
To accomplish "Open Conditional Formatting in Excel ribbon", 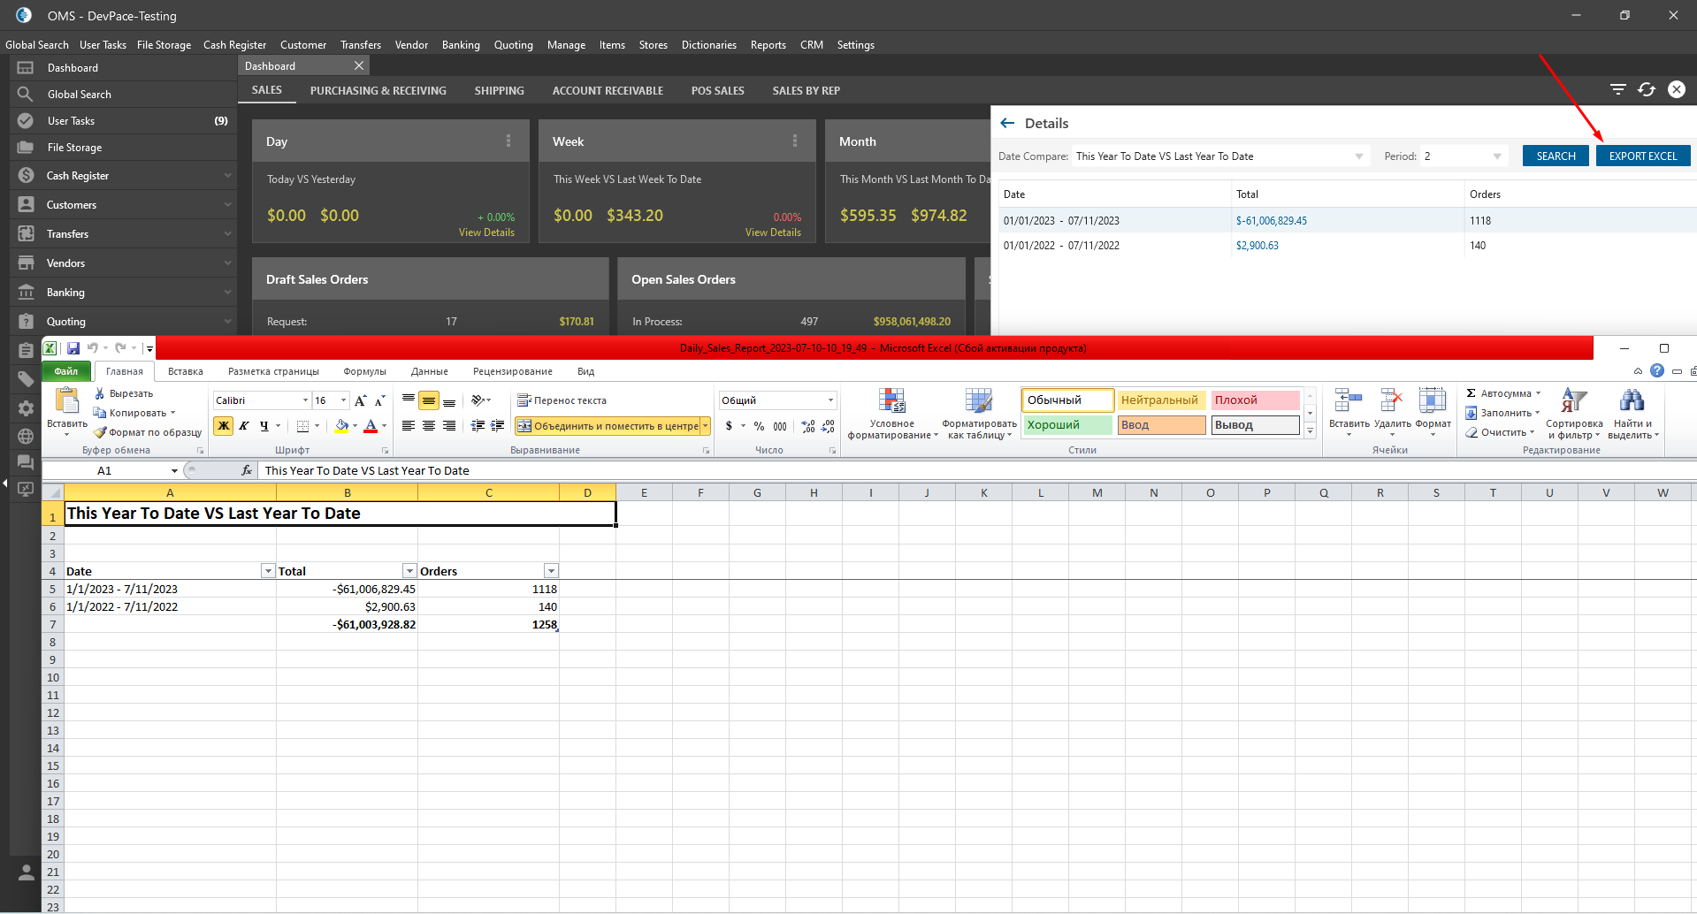I will [891, 414].
